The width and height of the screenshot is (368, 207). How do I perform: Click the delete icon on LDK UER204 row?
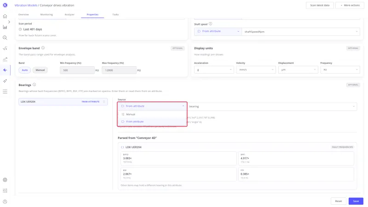coord(104,102)
